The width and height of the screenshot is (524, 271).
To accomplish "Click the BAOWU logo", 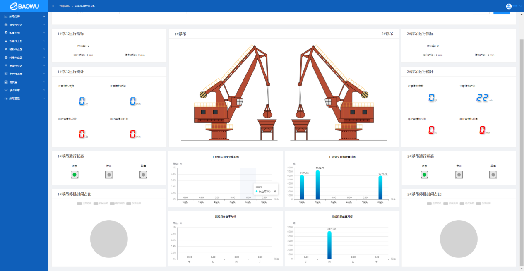I will point(24,6).
